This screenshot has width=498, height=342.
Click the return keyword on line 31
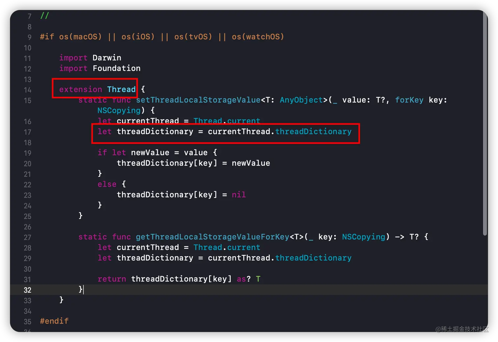coord(112,279)
